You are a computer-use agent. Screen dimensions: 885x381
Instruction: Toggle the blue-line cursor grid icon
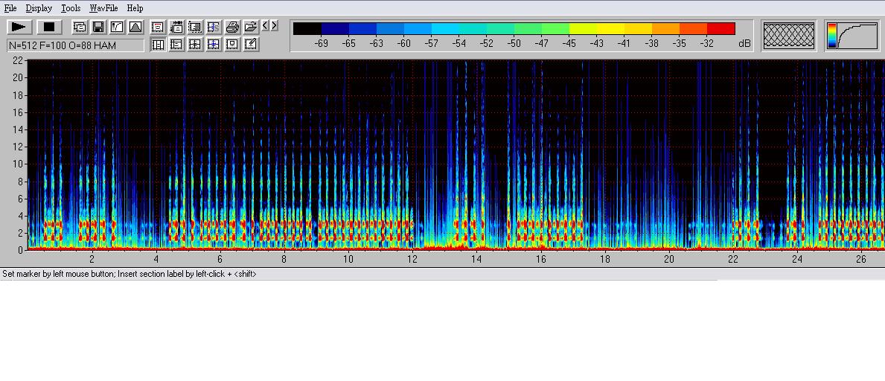(x=214, y=45)
